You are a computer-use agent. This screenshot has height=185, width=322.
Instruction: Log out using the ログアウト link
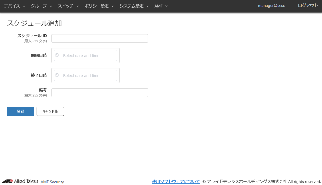coord(308,5)
